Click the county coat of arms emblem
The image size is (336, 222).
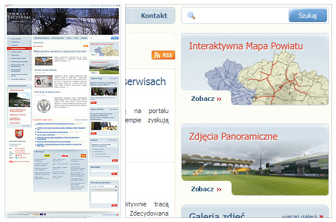pos(19,134)
